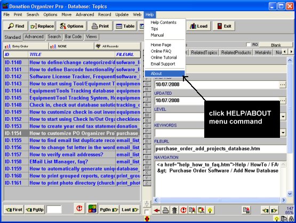Viewport: 296px width, 223px height.
Task: Click the Exit toolbar button
Action: tap(224, 26)
